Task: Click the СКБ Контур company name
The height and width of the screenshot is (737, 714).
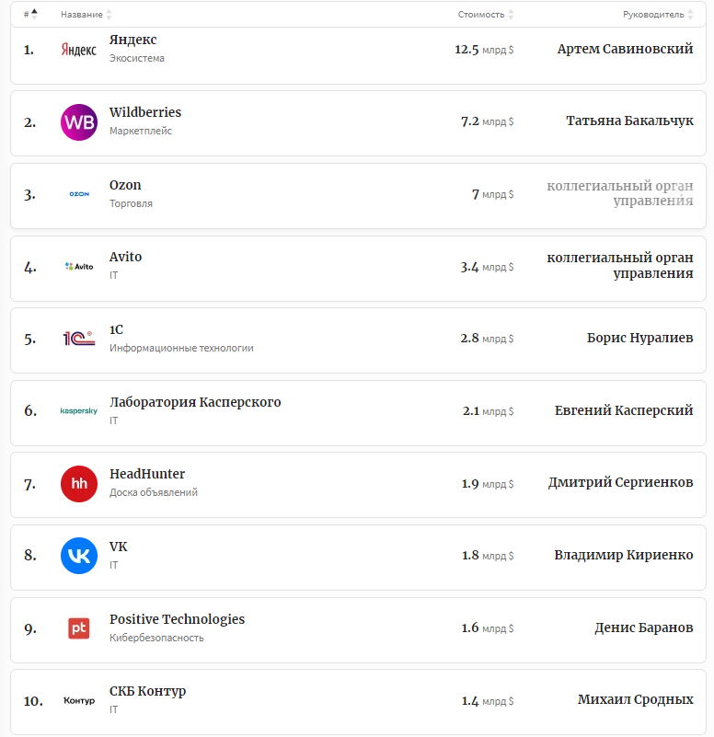Action: 147,691
